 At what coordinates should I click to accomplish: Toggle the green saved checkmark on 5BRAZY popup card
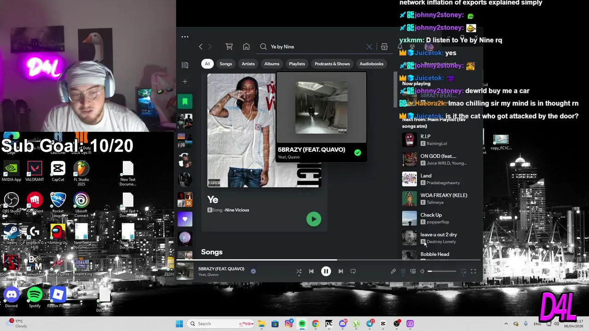(358, 153)
